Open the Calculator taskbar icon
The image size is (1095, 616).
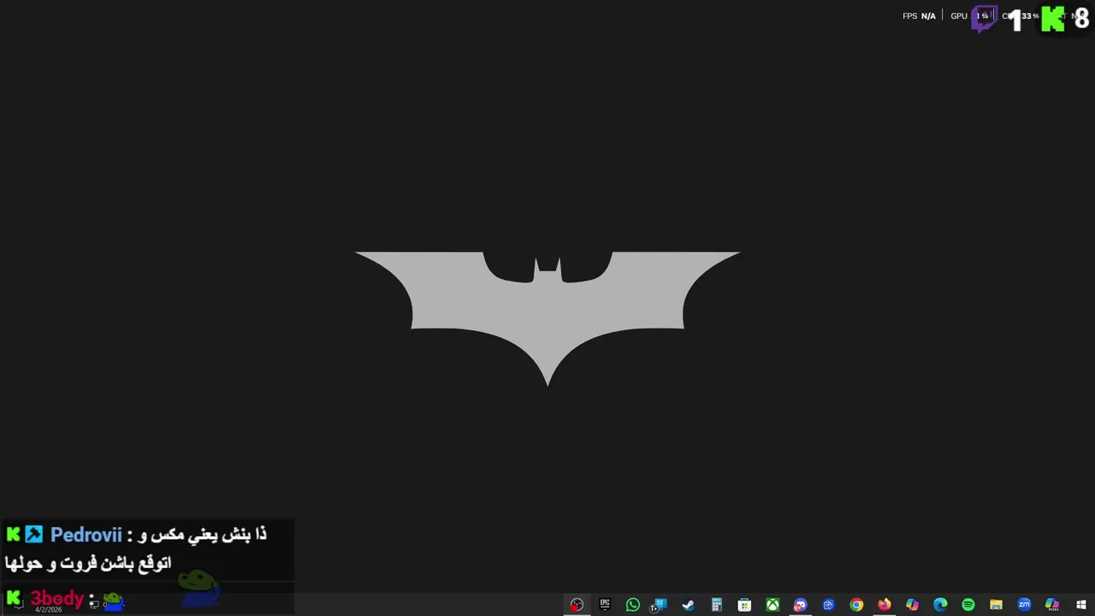point(717,605)
